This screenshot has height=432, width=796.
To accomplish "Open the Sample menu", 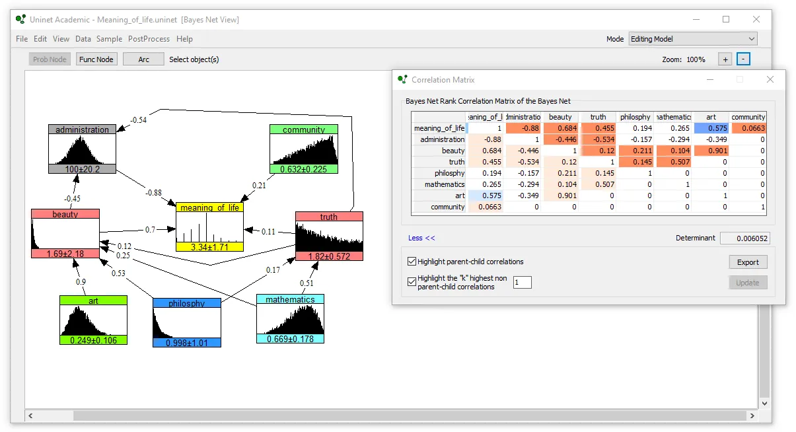I will (x=109, y=39).
